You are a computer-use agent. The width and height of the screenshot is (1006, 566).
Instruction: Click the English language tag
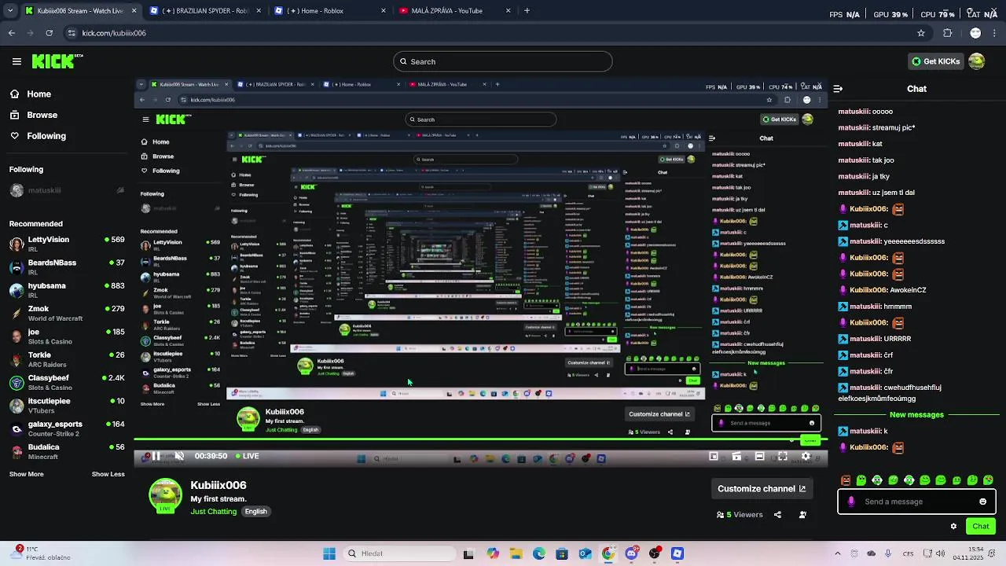coord(255,512)
